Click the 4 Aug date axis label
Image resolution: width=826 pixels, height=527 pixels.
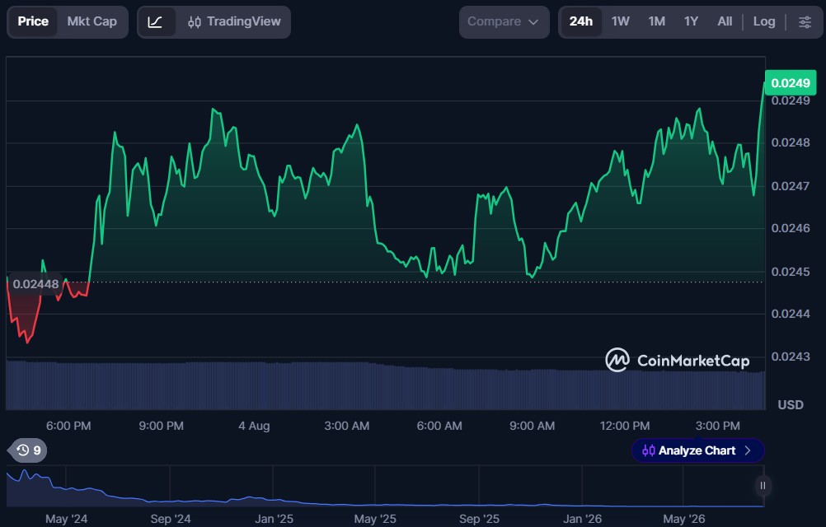pyautogui.click(x=254, y=426)
